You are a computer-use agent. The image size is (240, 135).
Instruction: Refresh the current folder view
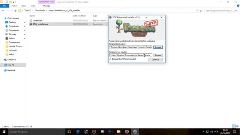coord(201,10)
